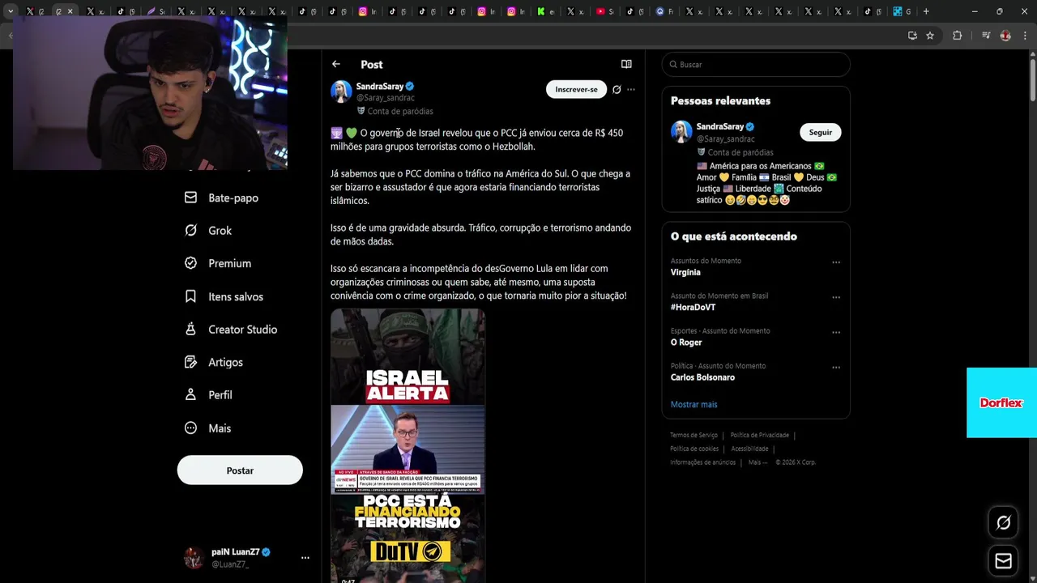Click the Postar button

click(240, 470)
